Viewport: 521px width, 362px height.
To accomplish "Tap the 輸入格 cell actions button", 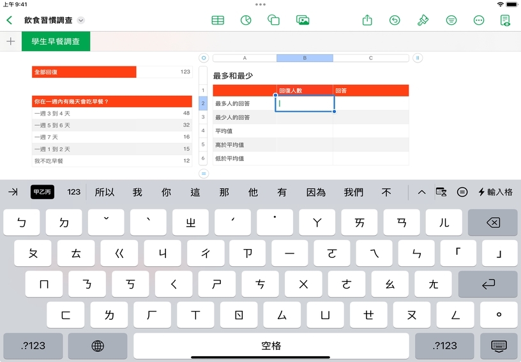I will click(495, 192).
